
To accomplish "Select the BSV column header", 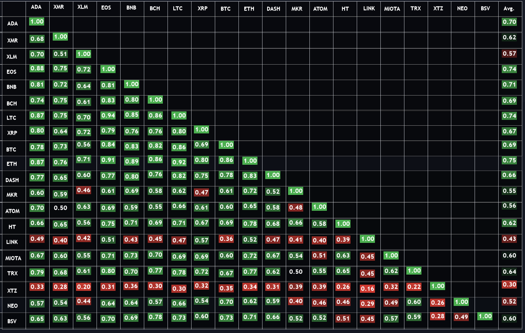I will (485, 9).
